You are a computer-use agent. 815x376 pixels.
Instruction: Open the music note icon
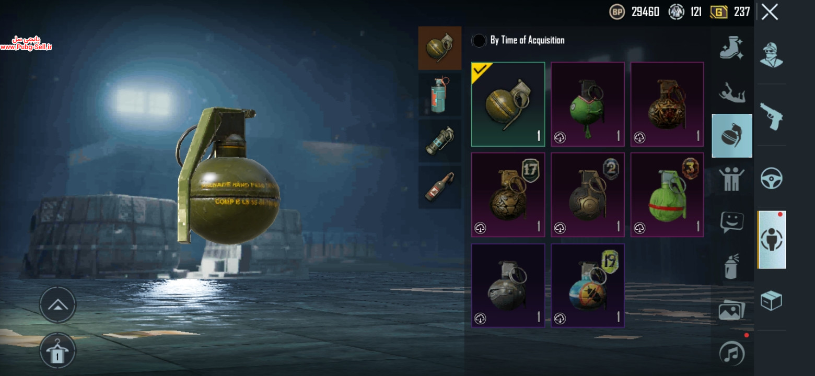[731, 354]
